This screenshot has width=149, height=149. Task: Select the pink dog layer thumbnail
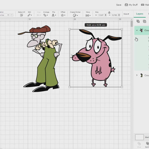141,30
